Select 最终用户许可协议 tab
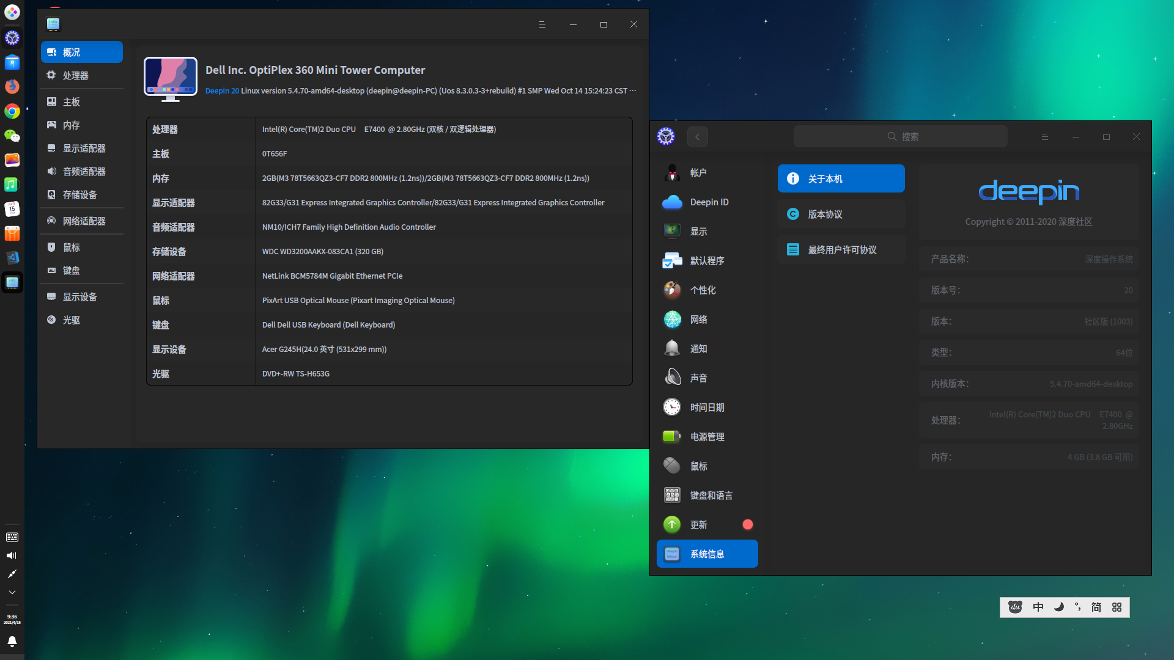Screen dimensions: 1174x660 841,250
